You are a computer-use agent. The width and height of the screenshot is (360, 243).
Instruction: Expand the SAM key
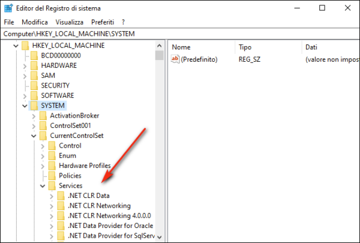(25, 76)
